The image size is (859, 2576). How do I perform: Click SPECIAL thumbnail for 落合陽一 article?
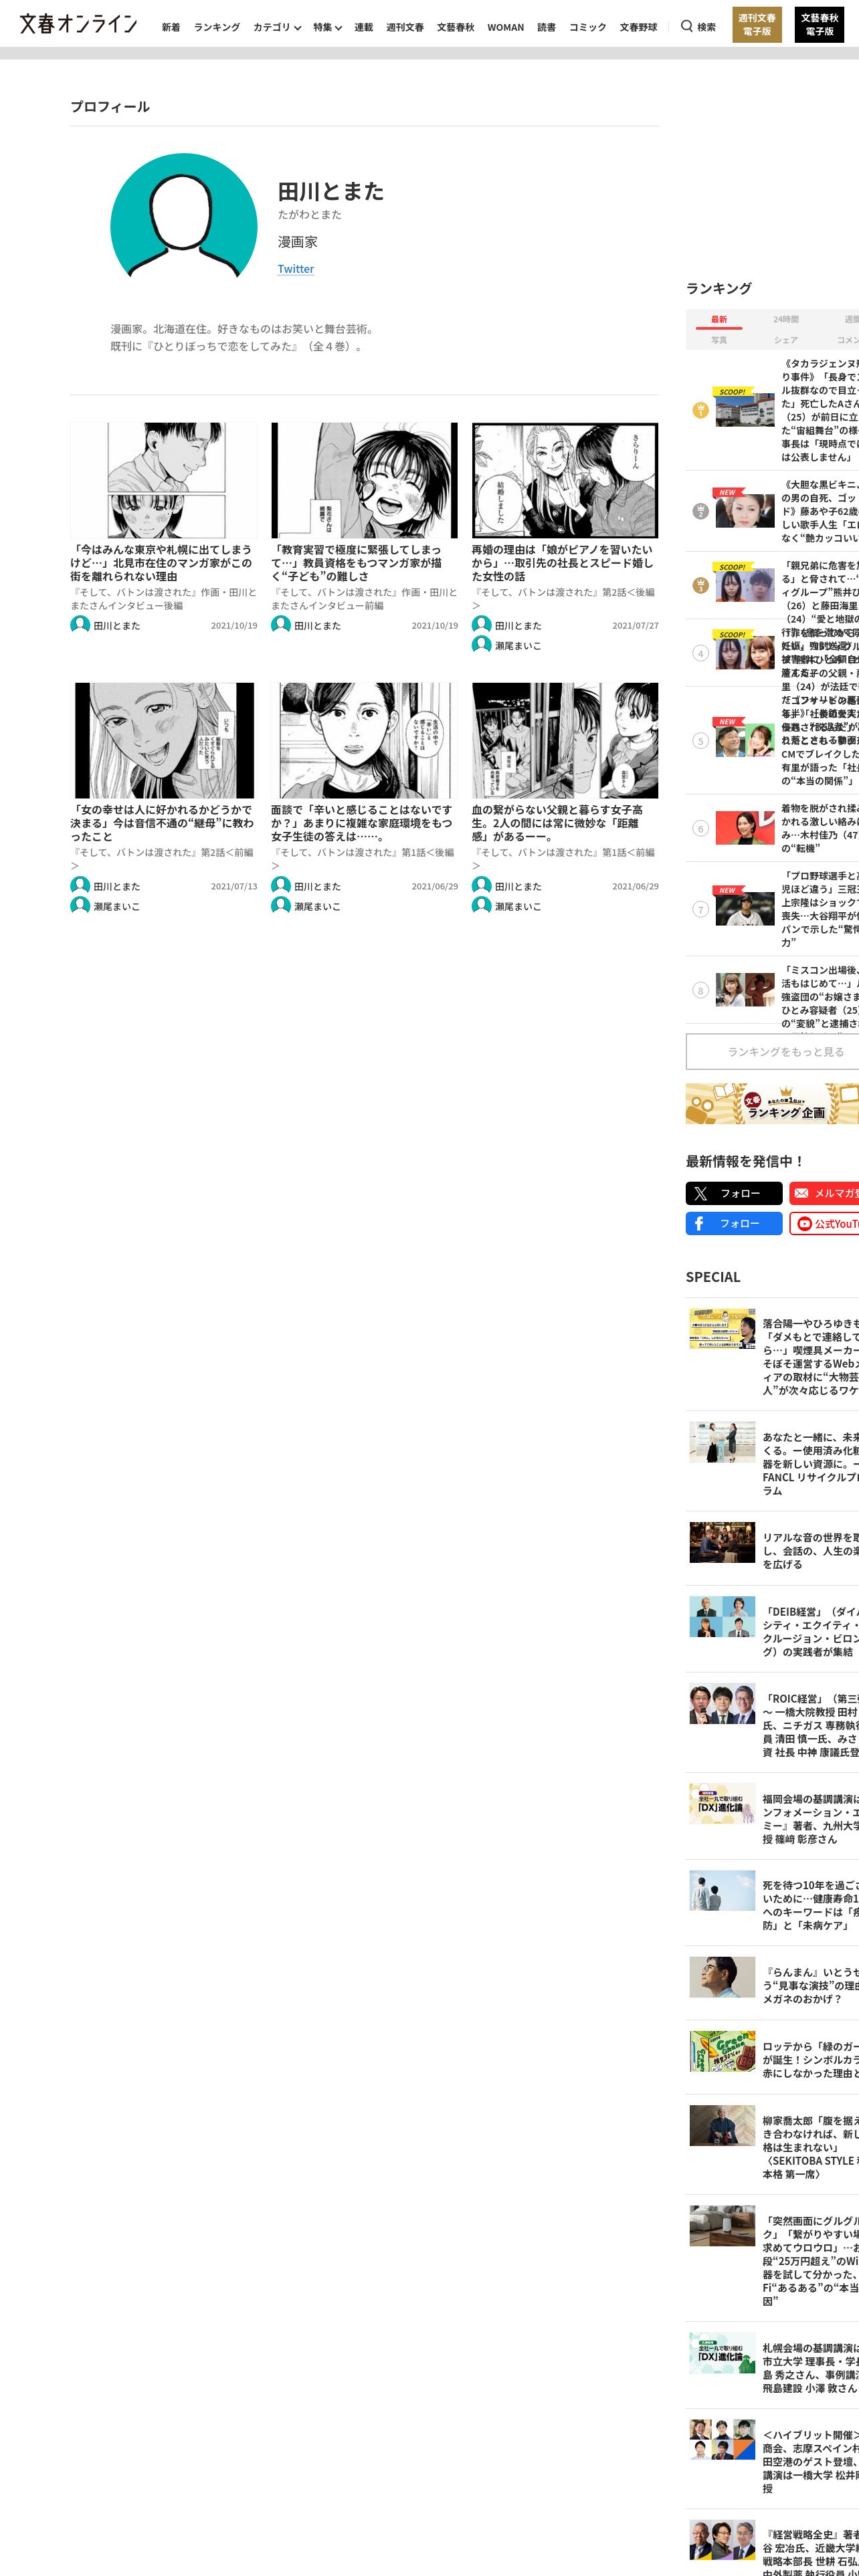click(722, 1329)
